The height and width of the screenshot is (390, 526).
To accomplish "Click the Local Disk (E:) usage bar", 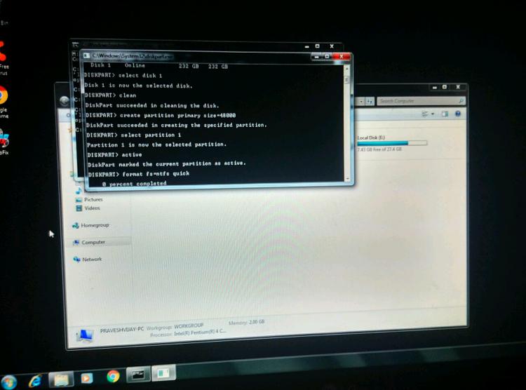I will pos(392,143).
